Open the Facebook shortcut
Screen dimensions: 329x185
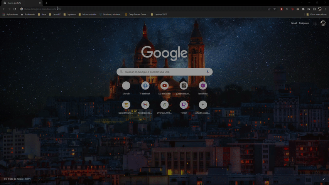145,88
